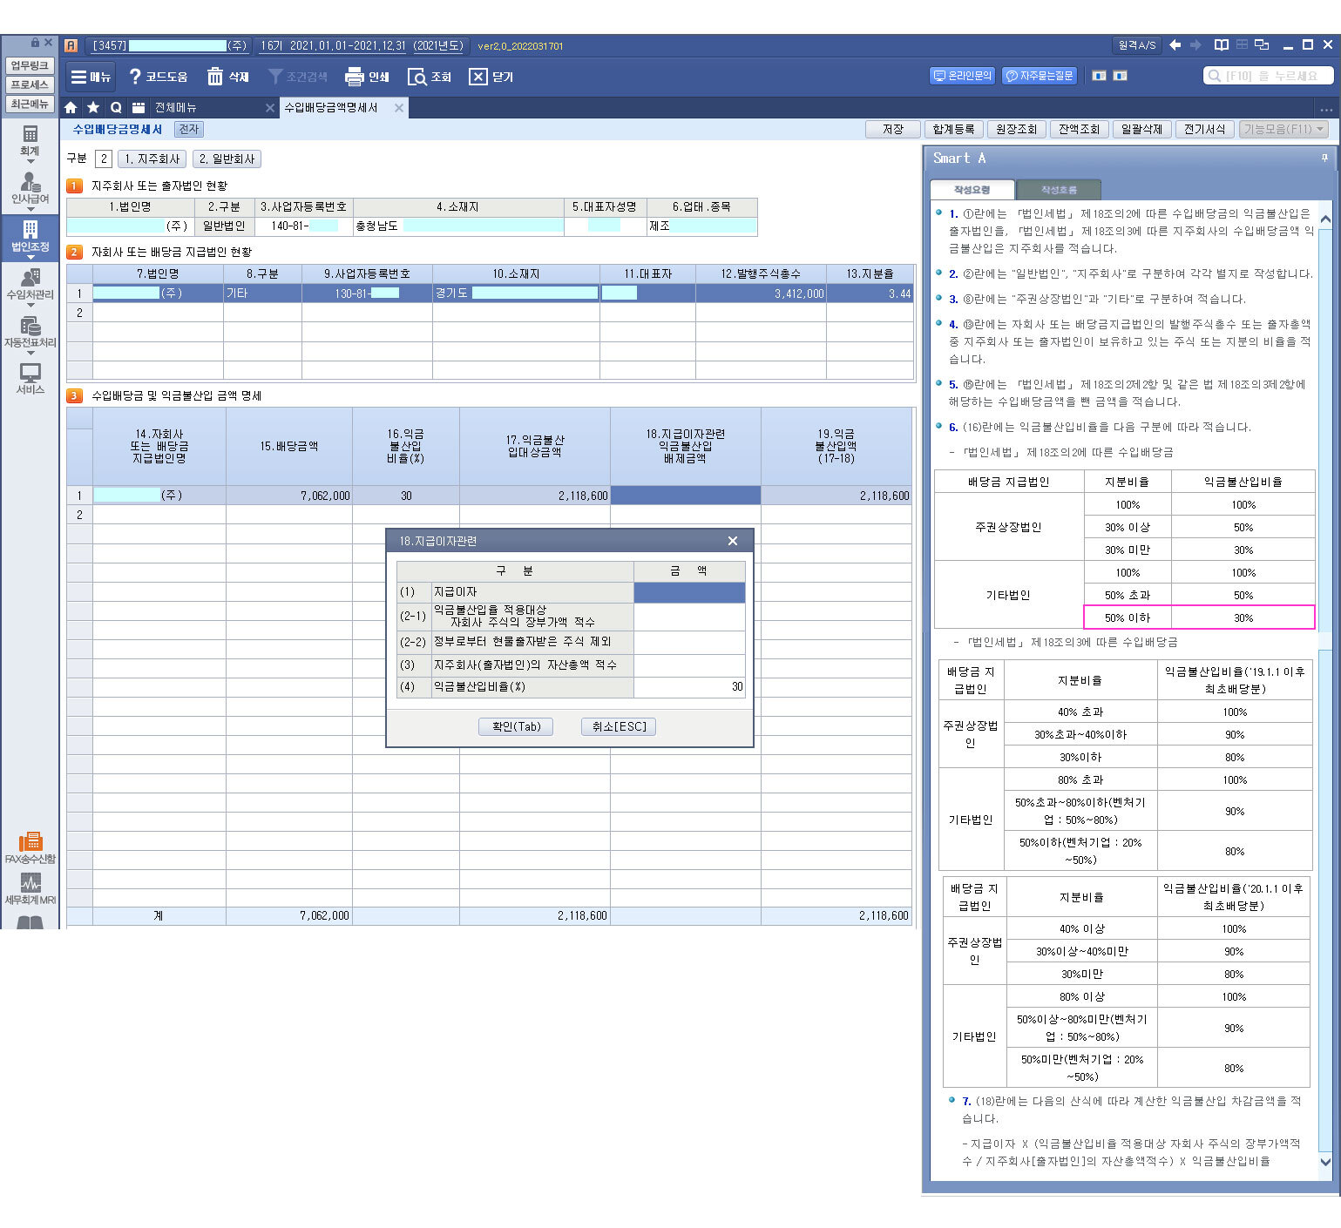This screenshot has width=1341, height=1228.
Task: Click the 일괄삭제 button
Action: pyautogui.click(x=1141, y=129)
